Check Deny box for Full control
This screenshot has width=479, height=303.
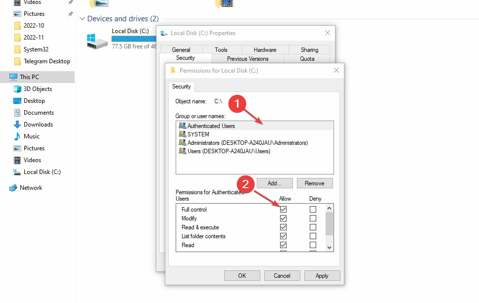(313, 209)
